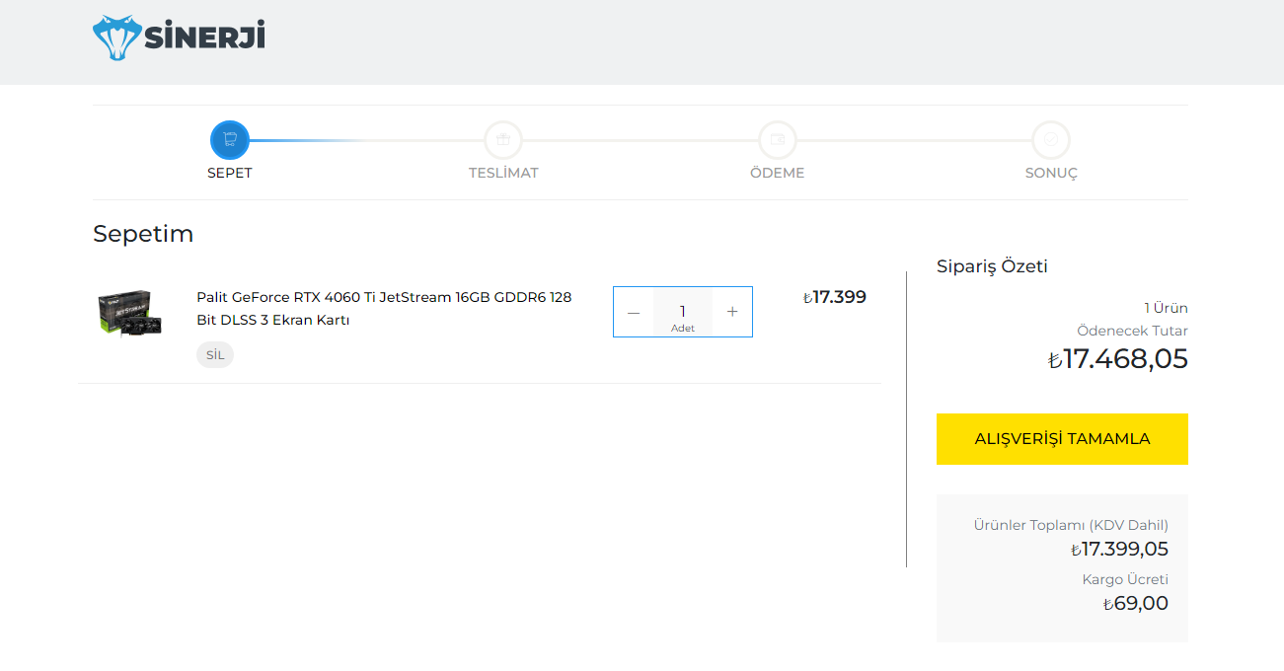Screen dimensions: 1284x671
Task: Select the Teslimat gift box step icon
Action: point(503,140)
